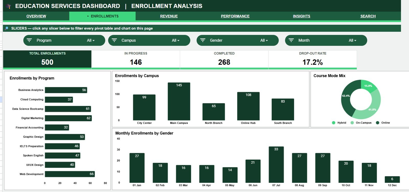Click the Data Science Bootcamp bar

pos(68,109)
